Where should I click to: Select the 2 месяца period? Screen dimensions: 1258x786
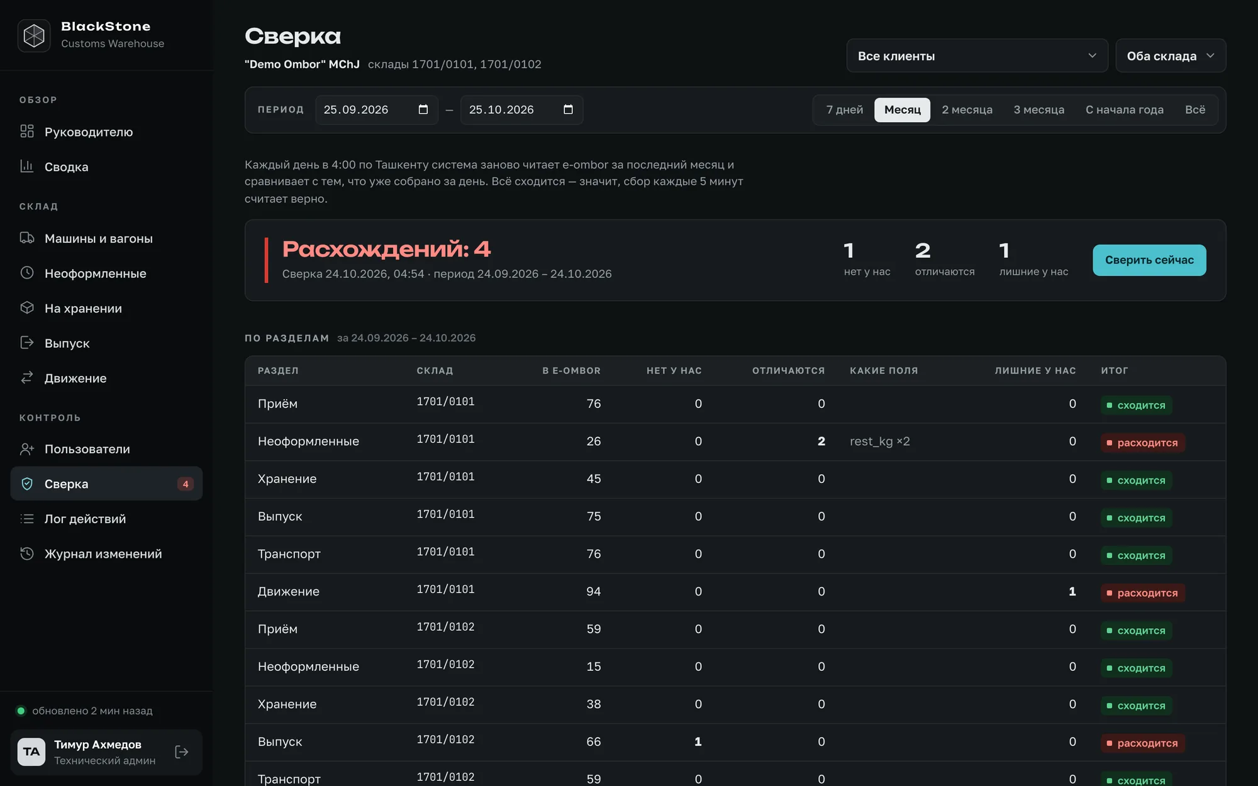pos(967,109)
